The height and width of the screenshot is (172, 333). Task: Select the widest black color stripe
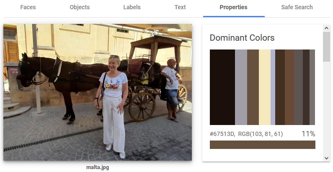(x=222, y=87)
